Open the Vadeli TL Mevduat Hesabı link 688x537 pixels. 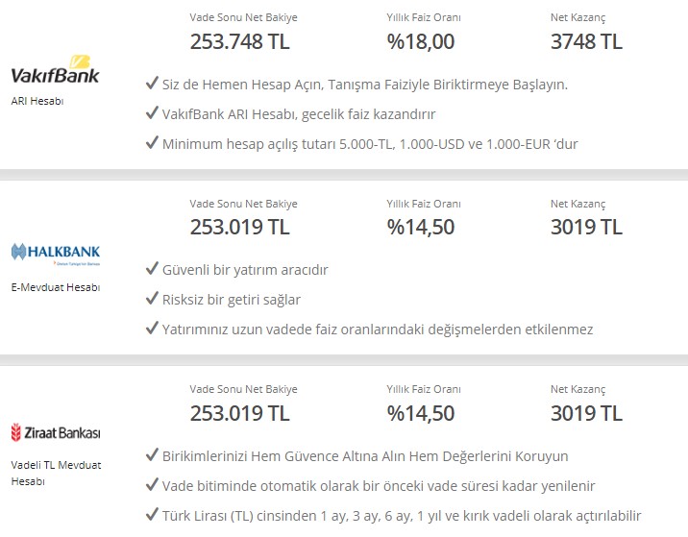pos(56,473)
